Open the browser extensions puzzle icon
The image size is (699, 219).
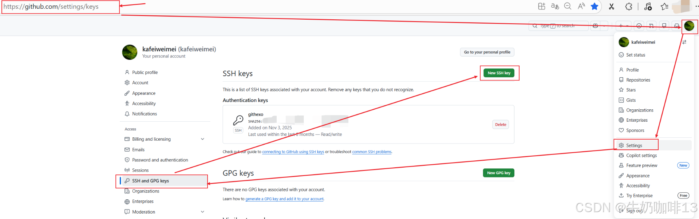(629, 7)
